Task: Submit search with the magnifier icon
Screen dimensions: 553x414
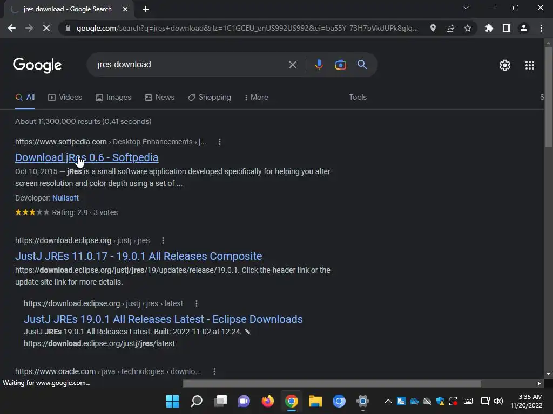Action: click(x=362, y=65)
